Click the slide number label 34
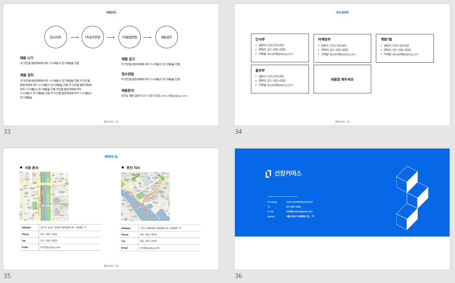455x283 pixels. tap(238, 132)
